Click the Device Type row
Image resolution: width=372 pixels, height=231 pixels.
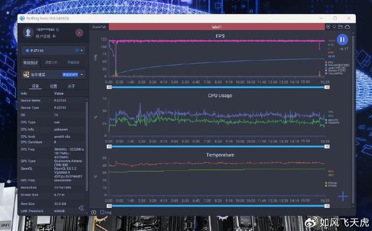(x=52, y=108)
